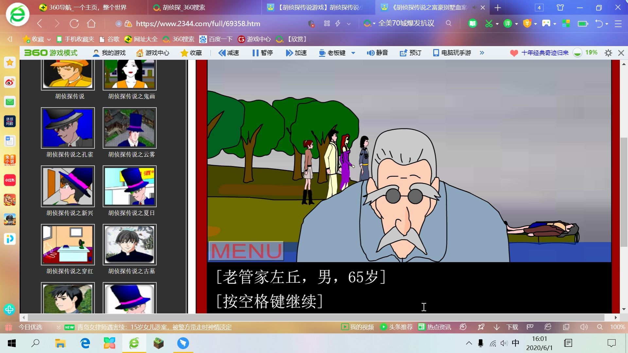
Task: Click 减速 slow down button
Action: click(229, 53)
